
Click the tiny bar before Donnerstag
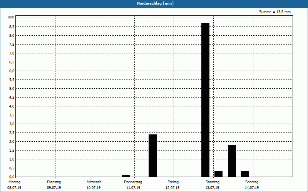tap(126, 176)
